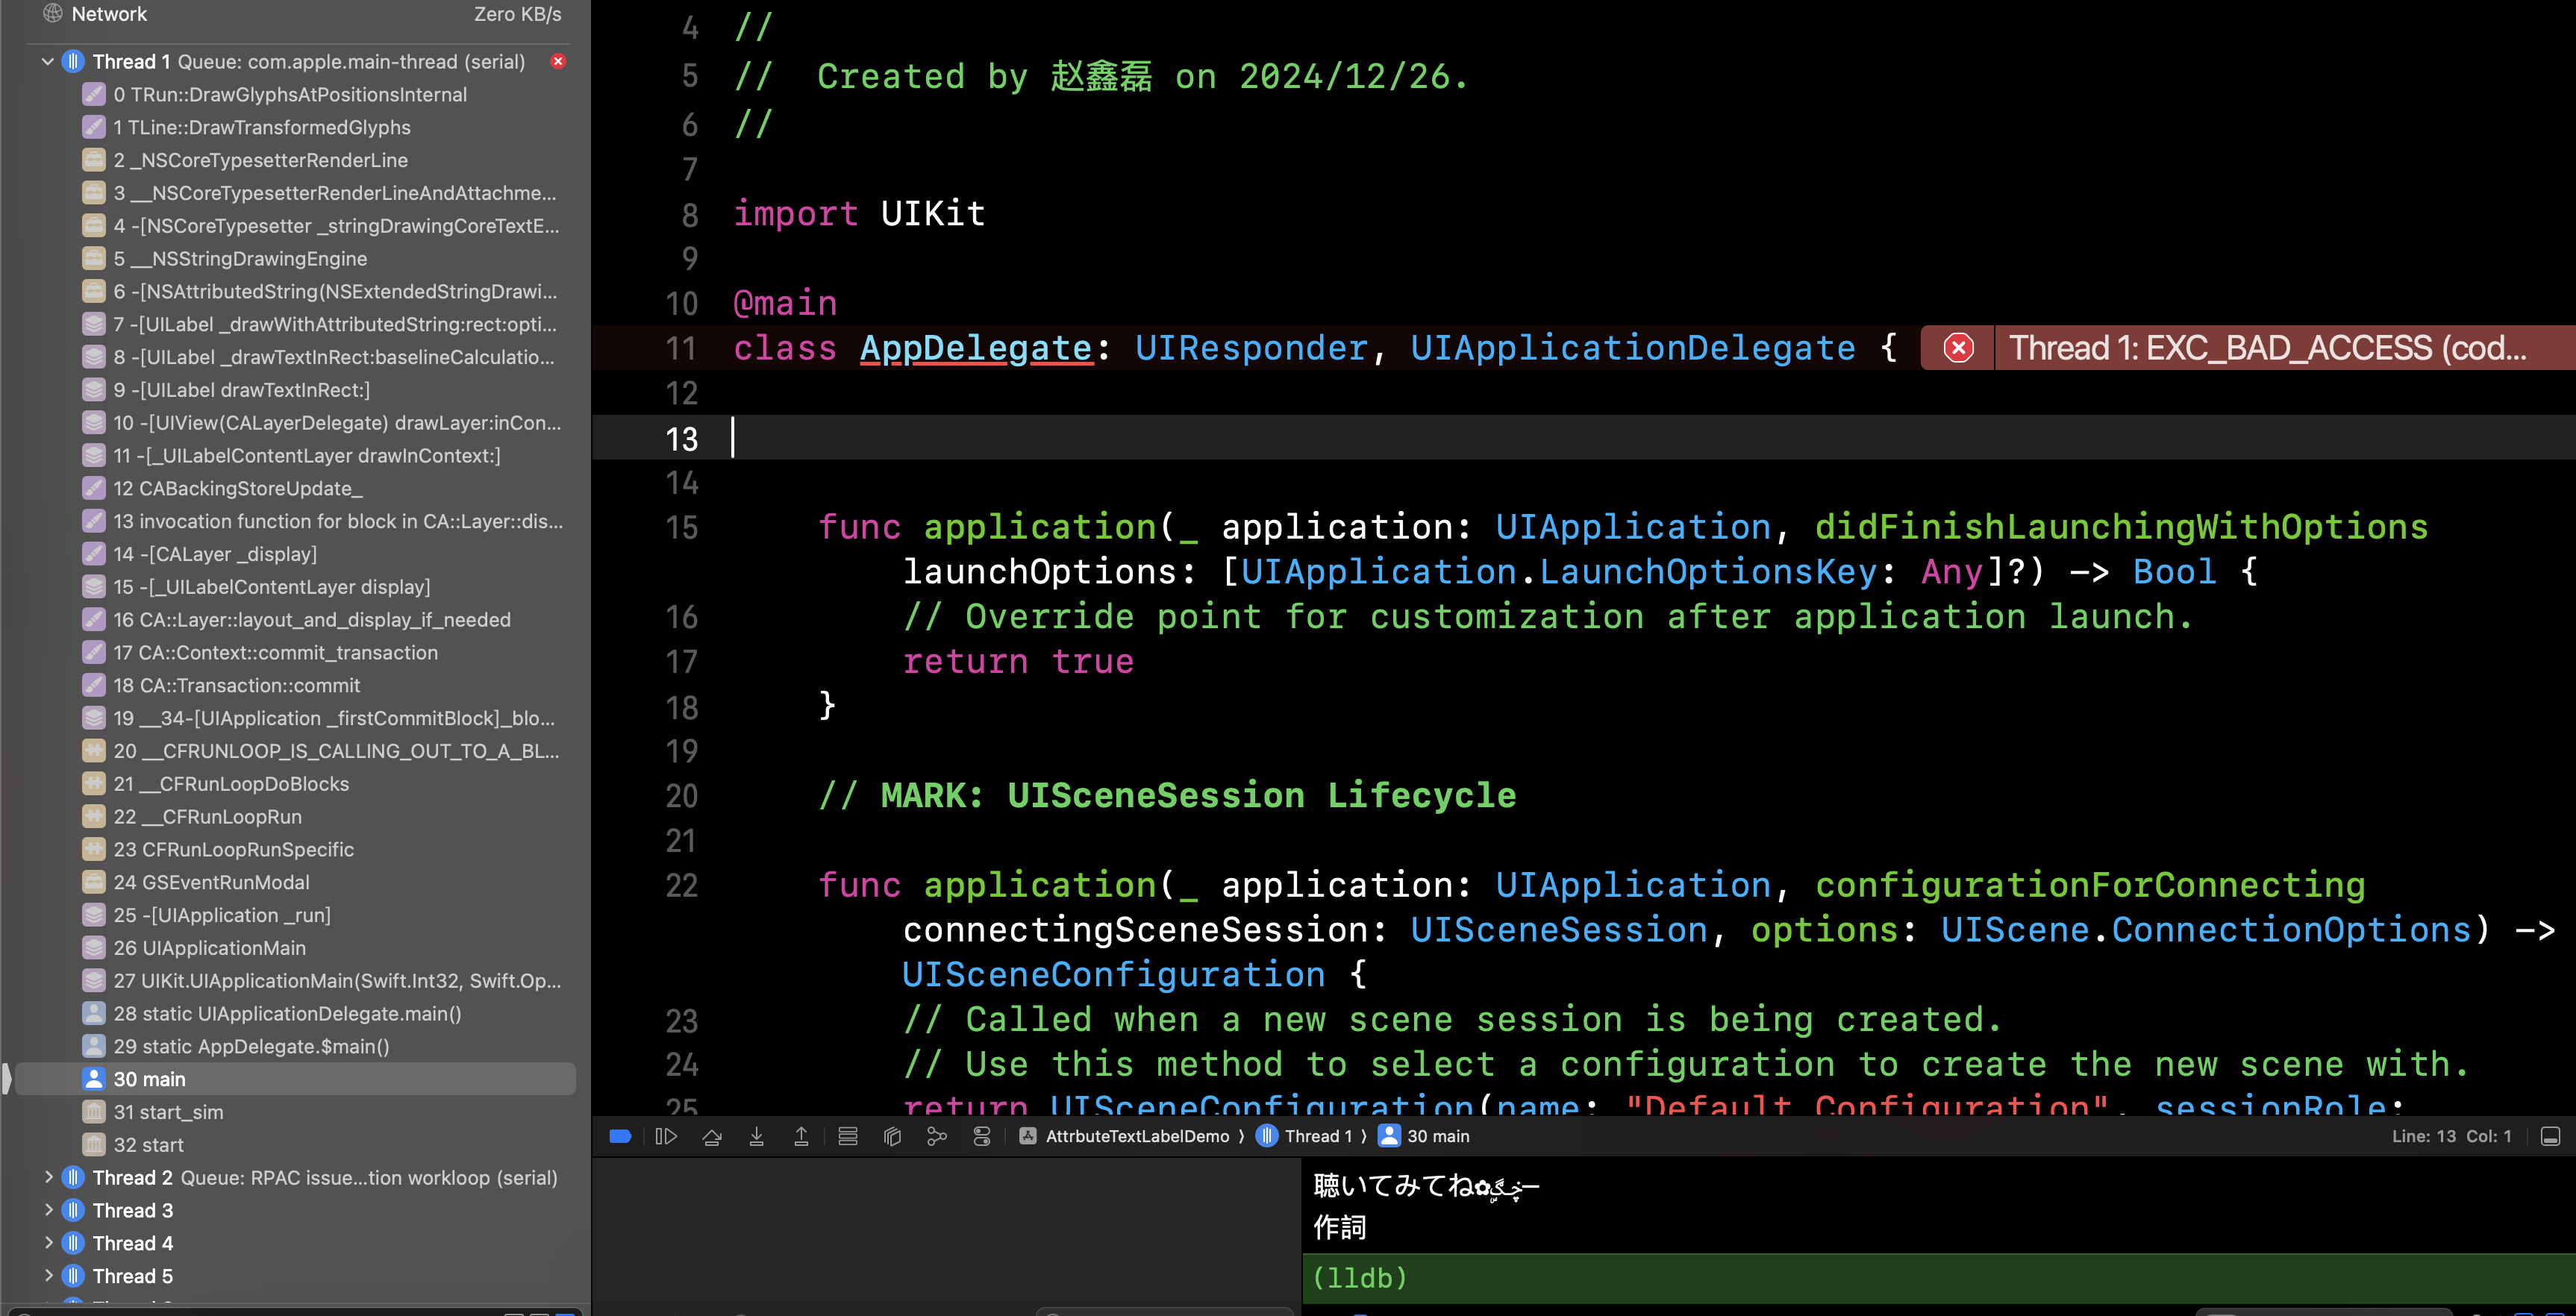2576x1316 pixels.
Task: Expand Thread 5 in debug navigator
Action: coord(48,1276)
